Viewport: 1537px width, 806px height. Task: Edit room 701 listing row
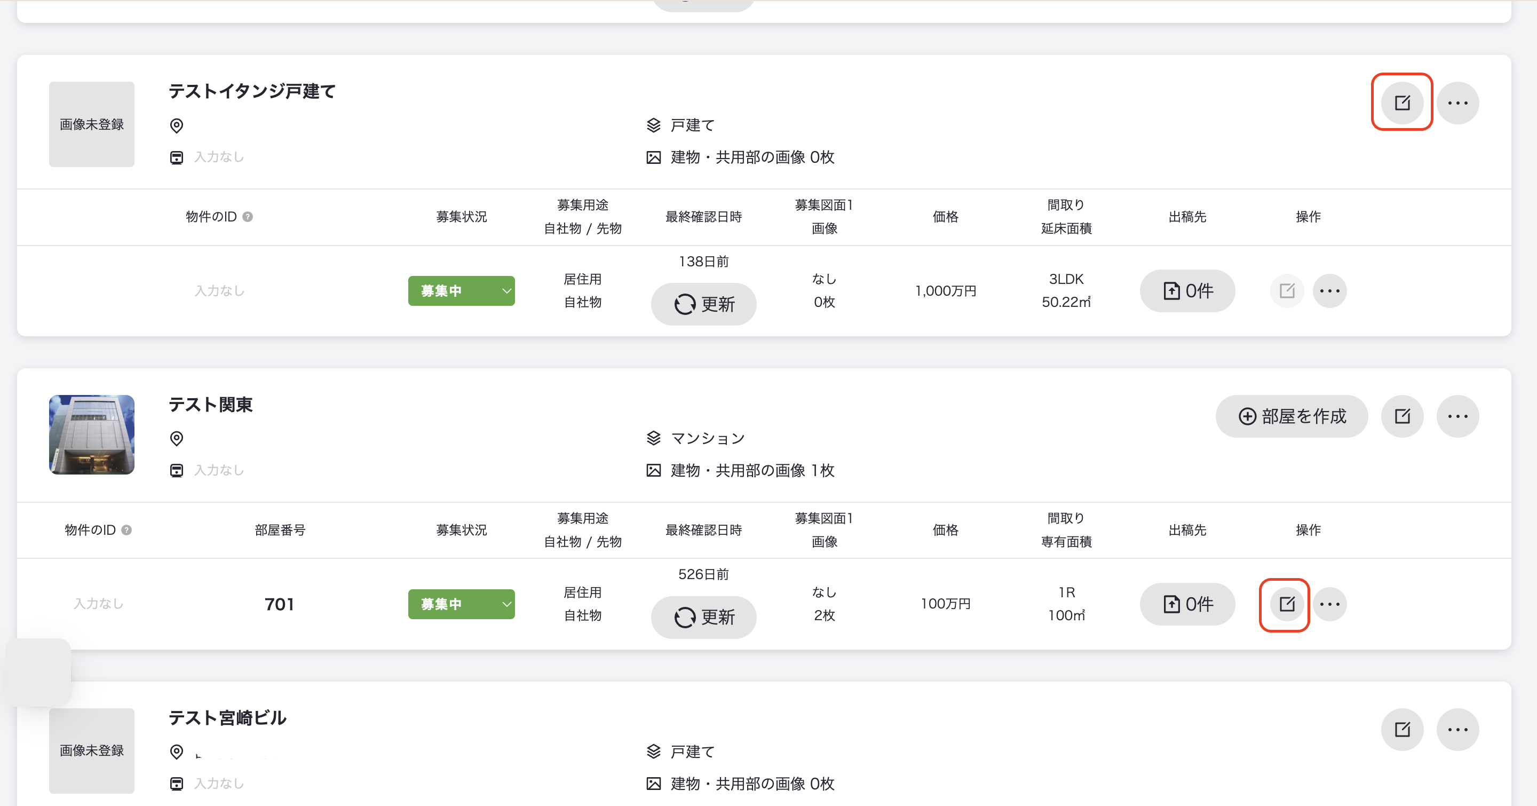1286,604
